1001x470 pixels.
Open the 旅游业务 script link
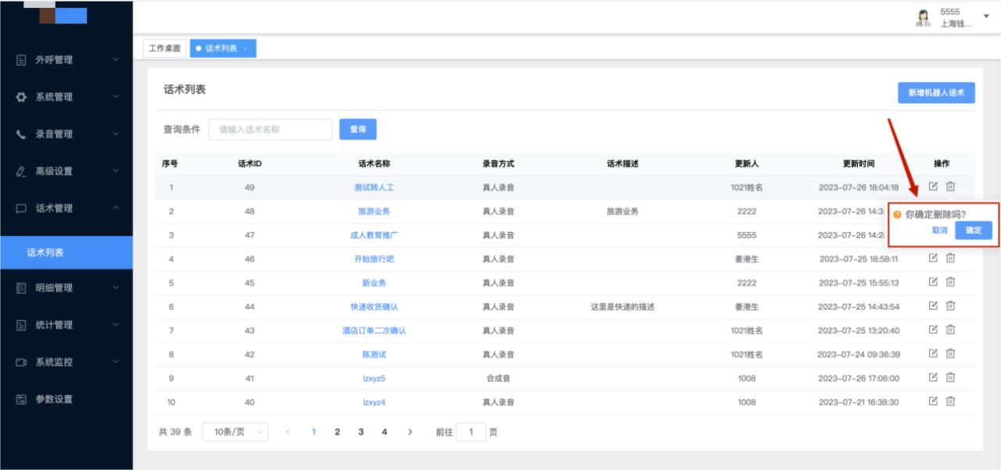click(x=374, y=211)
